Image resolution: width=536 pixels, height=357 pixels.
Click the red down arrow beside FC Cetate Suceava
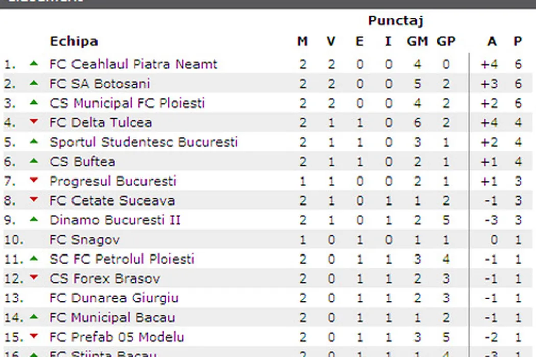pyautogui.click(x=34, y=199)
